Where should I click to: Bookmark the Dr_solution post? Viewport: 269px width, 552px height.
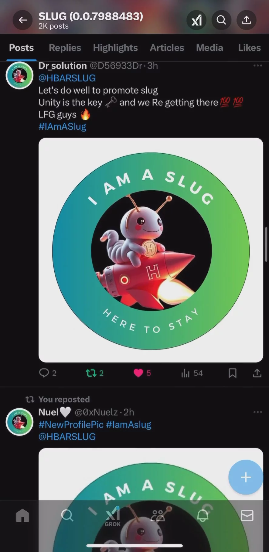(x=232, y=373)
